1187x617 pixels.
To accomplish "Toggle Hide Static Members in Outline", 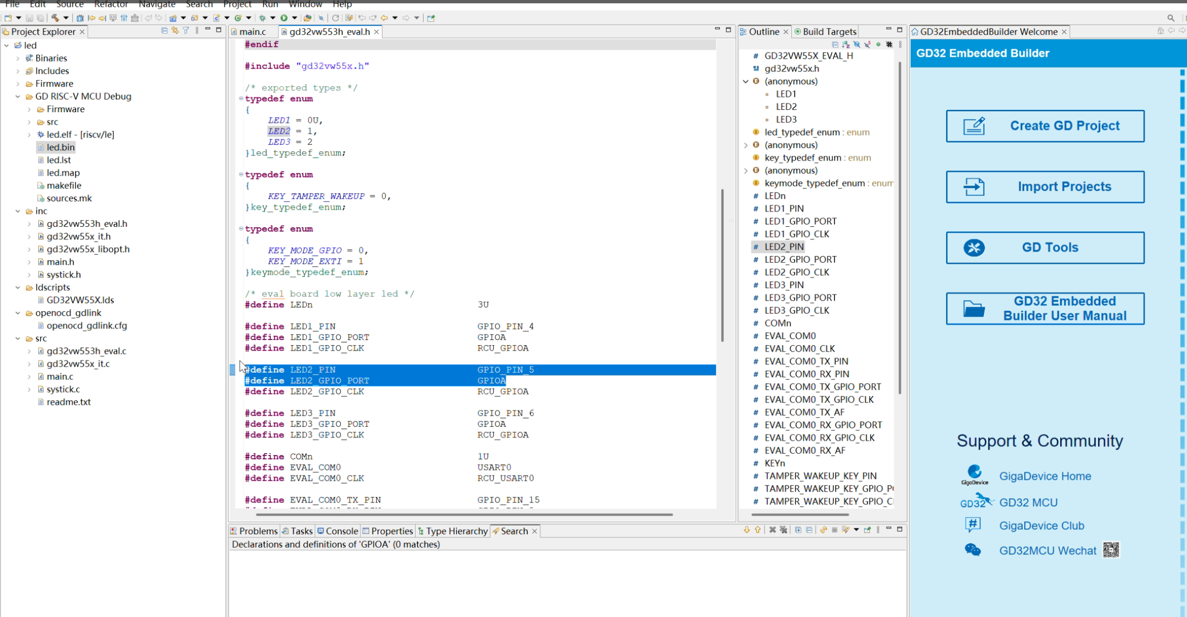I will click(867, 45).
